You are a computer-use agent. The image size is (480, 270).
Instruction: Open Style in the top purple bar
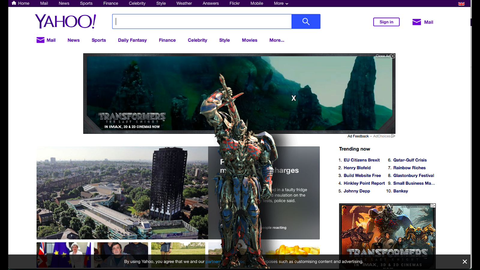point(161,3)
